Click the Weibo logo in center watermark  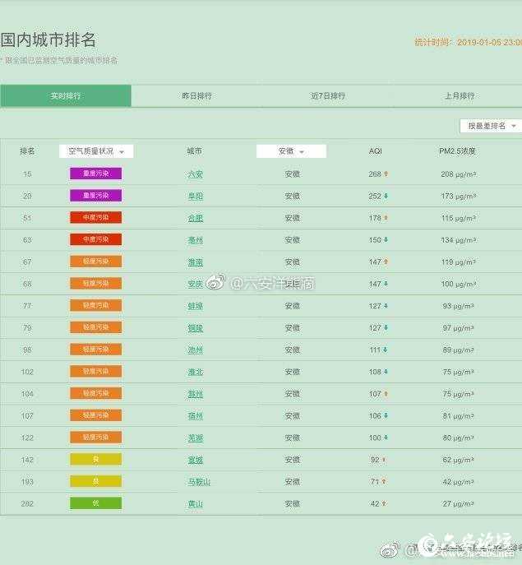point(214,284)
